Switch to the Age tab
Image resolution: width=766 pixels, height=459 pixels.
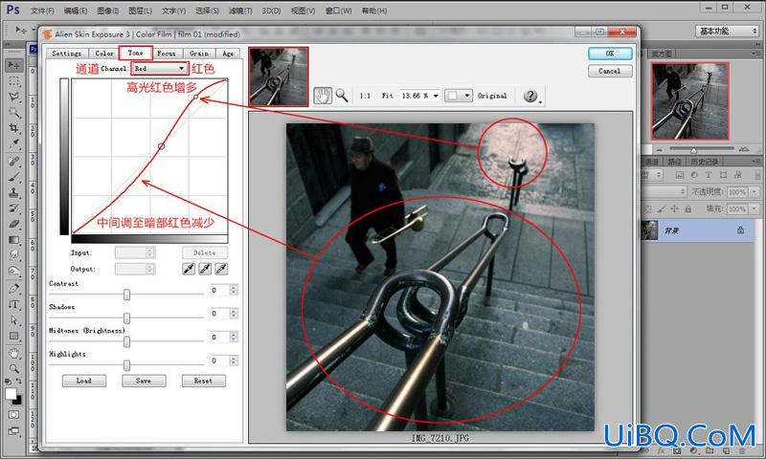[228, 54]
